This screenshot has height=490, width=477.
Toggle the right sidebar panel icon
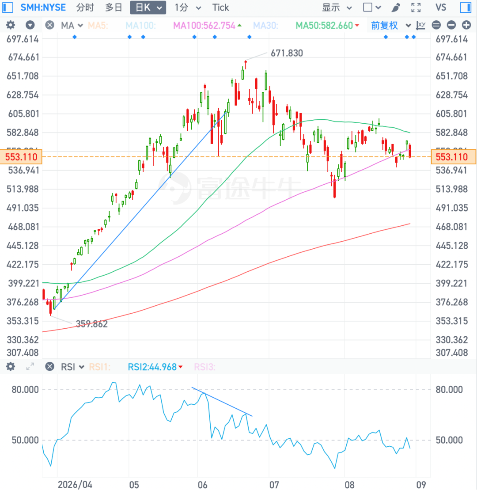pos(466,7)
